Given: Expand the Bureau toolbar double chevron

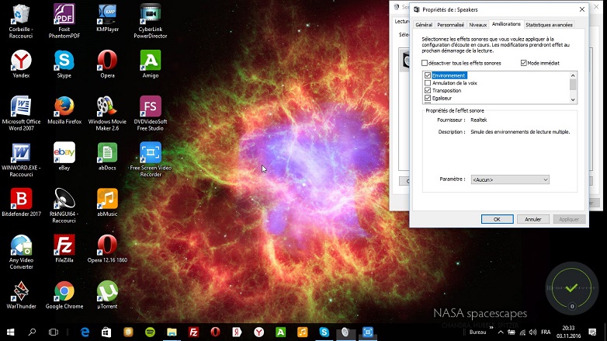Looking at the screenshot, I should [491, 328].
